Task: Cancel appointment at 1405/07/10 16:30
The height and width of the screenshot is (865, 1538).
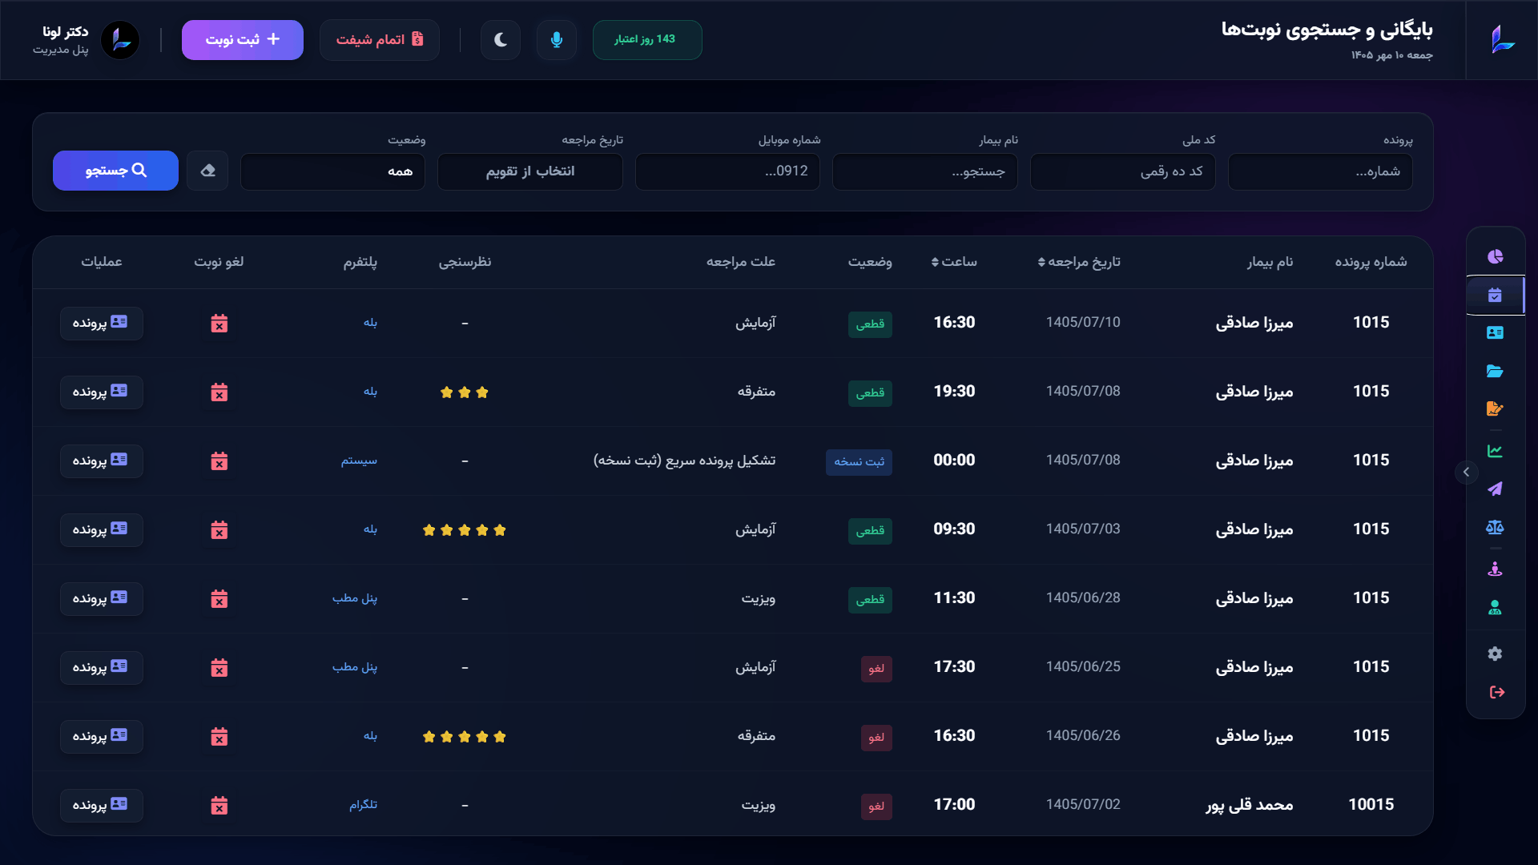Action: (219, 324)
